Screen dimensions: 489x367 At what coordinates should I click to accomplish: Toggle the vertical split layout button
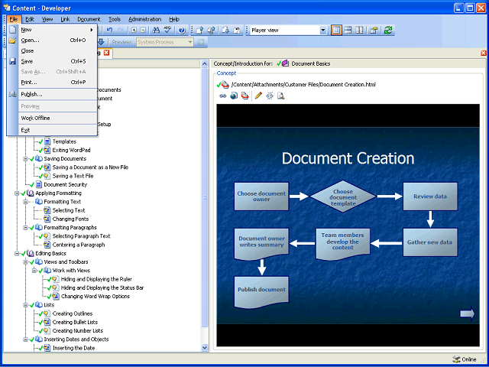pos(360,30)
